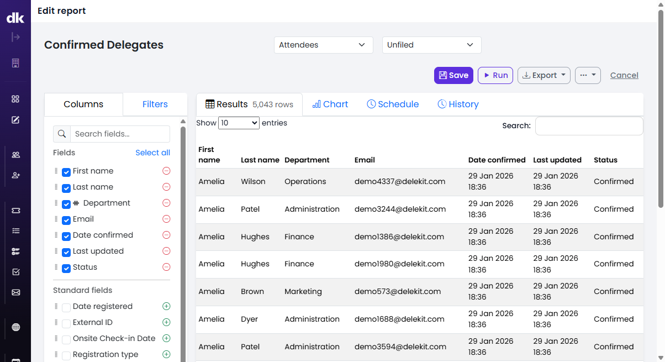665x362 pixels.
Task: Remove First name field with minus icon
Action: [166, 171]
